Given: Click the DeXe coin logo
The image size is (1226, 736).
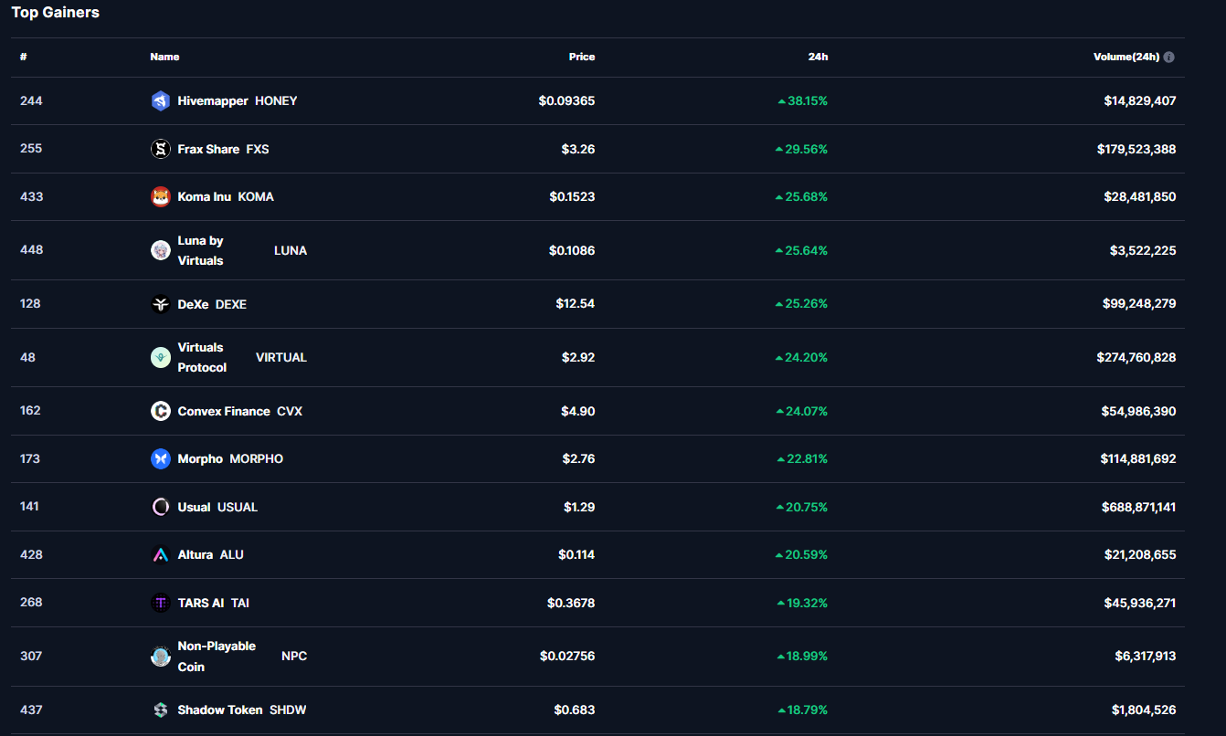Looking at the screenshot, I should click(x=161, y=304).
